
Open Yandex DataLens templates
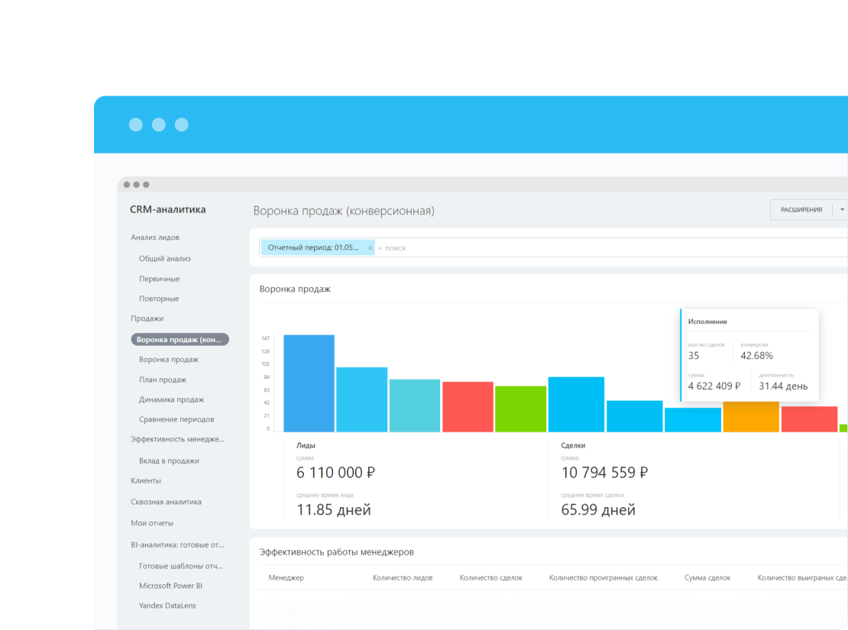167,606
